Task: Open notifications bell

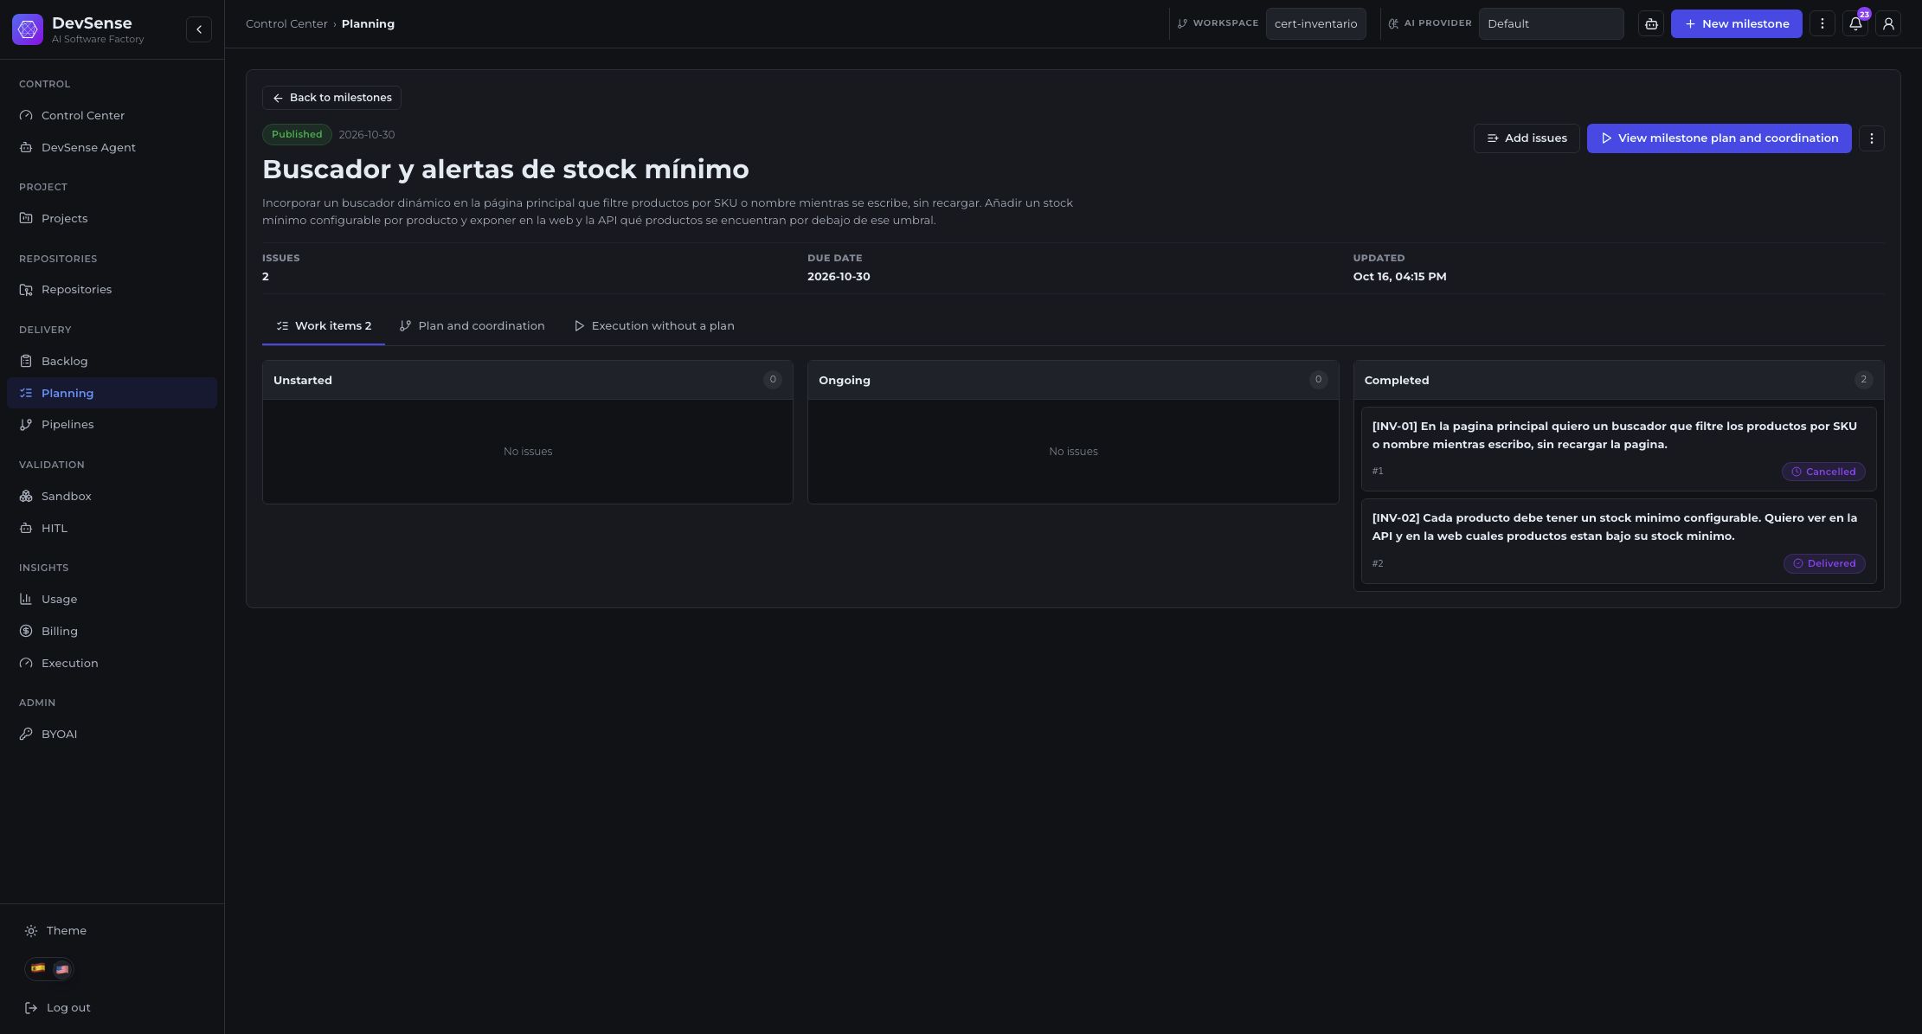Action: click(x=1855, y=24)
